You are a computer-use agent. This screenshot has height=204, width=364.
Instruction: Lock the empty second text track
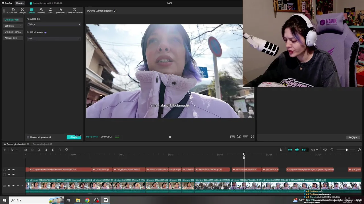point(9,174)
